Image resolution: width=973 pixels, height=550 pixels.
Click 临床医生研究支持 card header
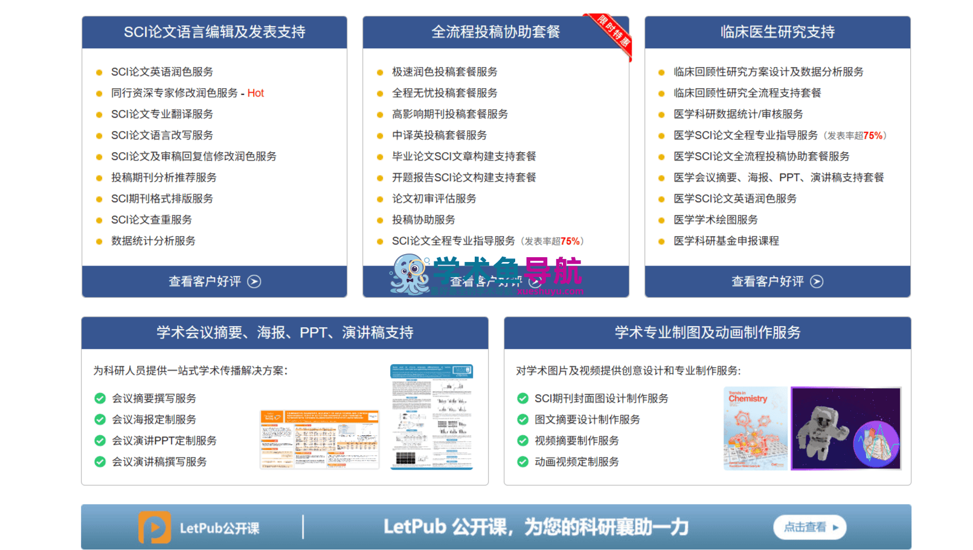(777, 32)
